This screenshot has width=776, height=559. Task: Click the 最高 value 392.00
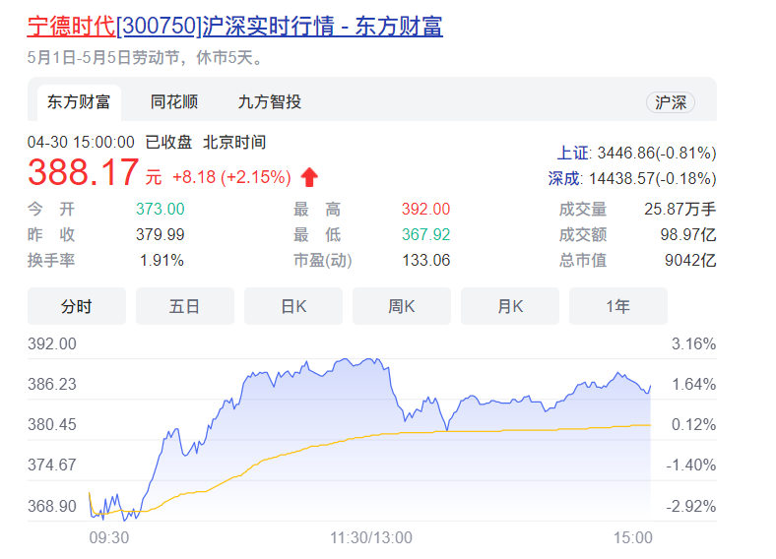pos(426,209)
